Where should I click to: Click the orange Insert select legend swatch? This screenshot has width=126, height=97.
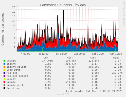pyautogui.click(x=4, y=67)
